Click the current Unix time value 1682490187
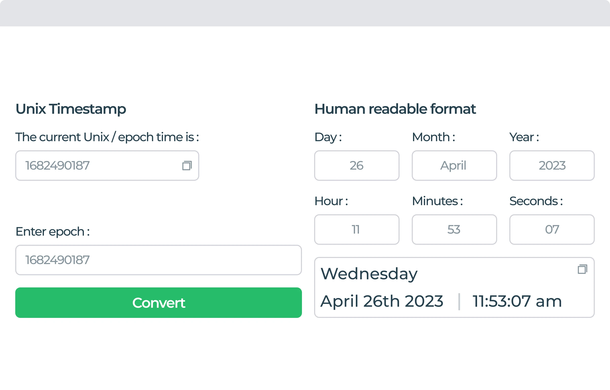Screen dimensions: 610x390 58,166
